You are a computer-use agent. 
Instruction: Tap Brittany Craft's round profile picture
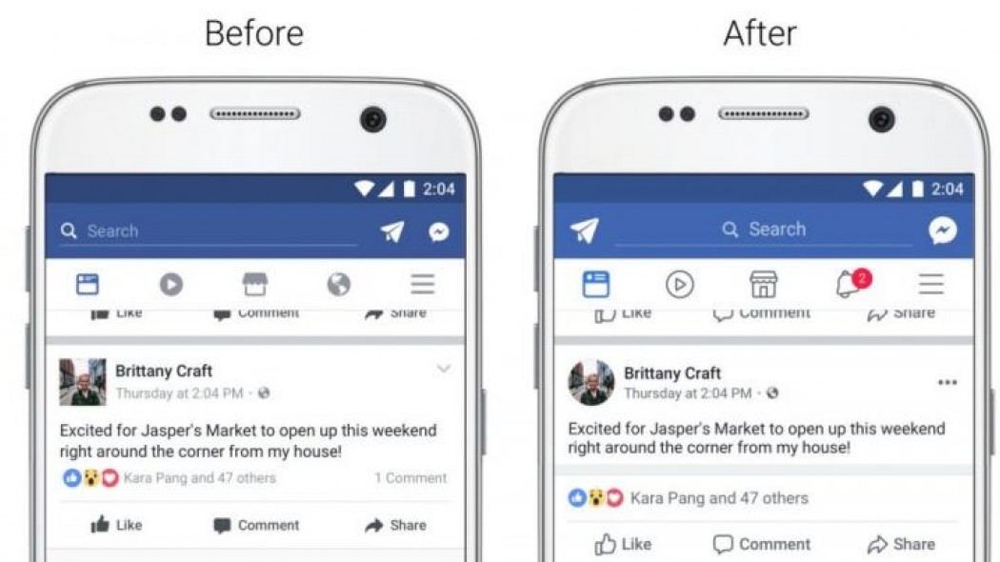pos(591,383)
